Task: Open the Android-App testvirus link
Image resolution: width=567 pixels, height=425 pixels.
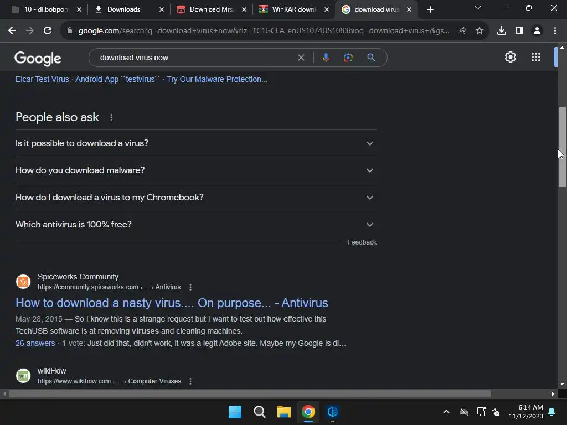Action: click(117, 79)
